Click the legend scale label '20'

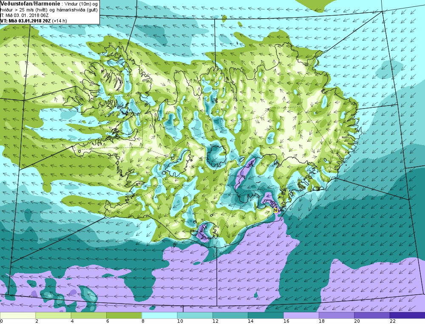[x=357, y=321]
